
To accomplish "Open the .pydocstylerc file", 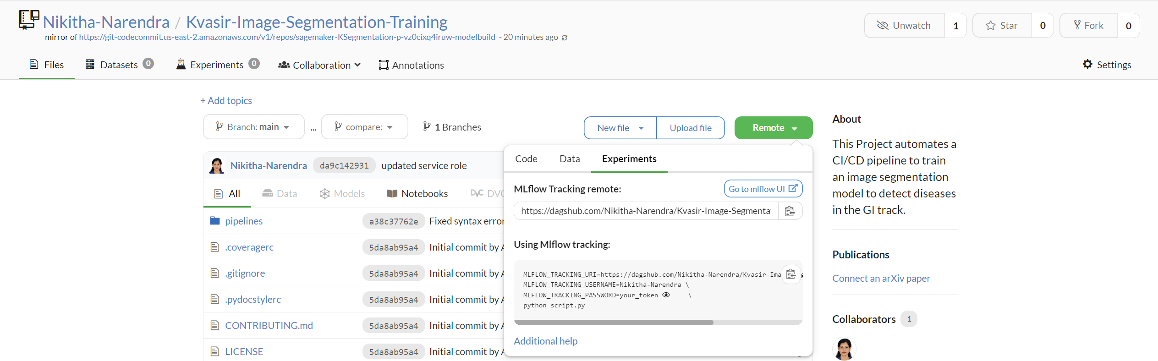I will 253,300.
